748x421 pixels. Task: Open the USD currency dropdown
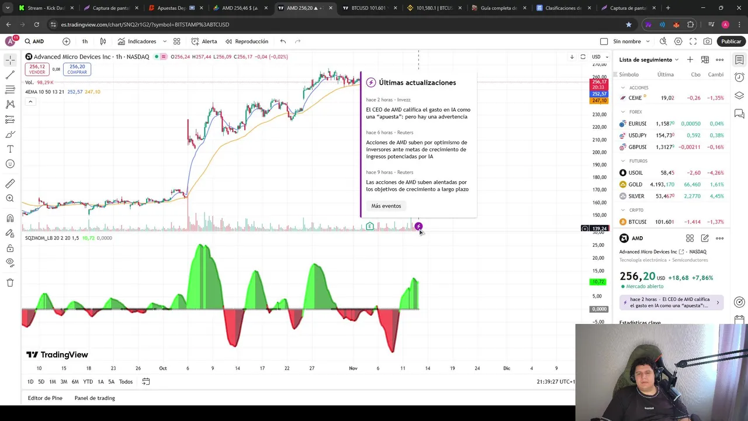click(600, 57)
